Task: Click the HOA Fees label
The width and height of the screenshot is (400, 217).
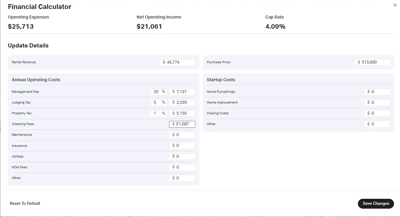Action: coord(19,167)
